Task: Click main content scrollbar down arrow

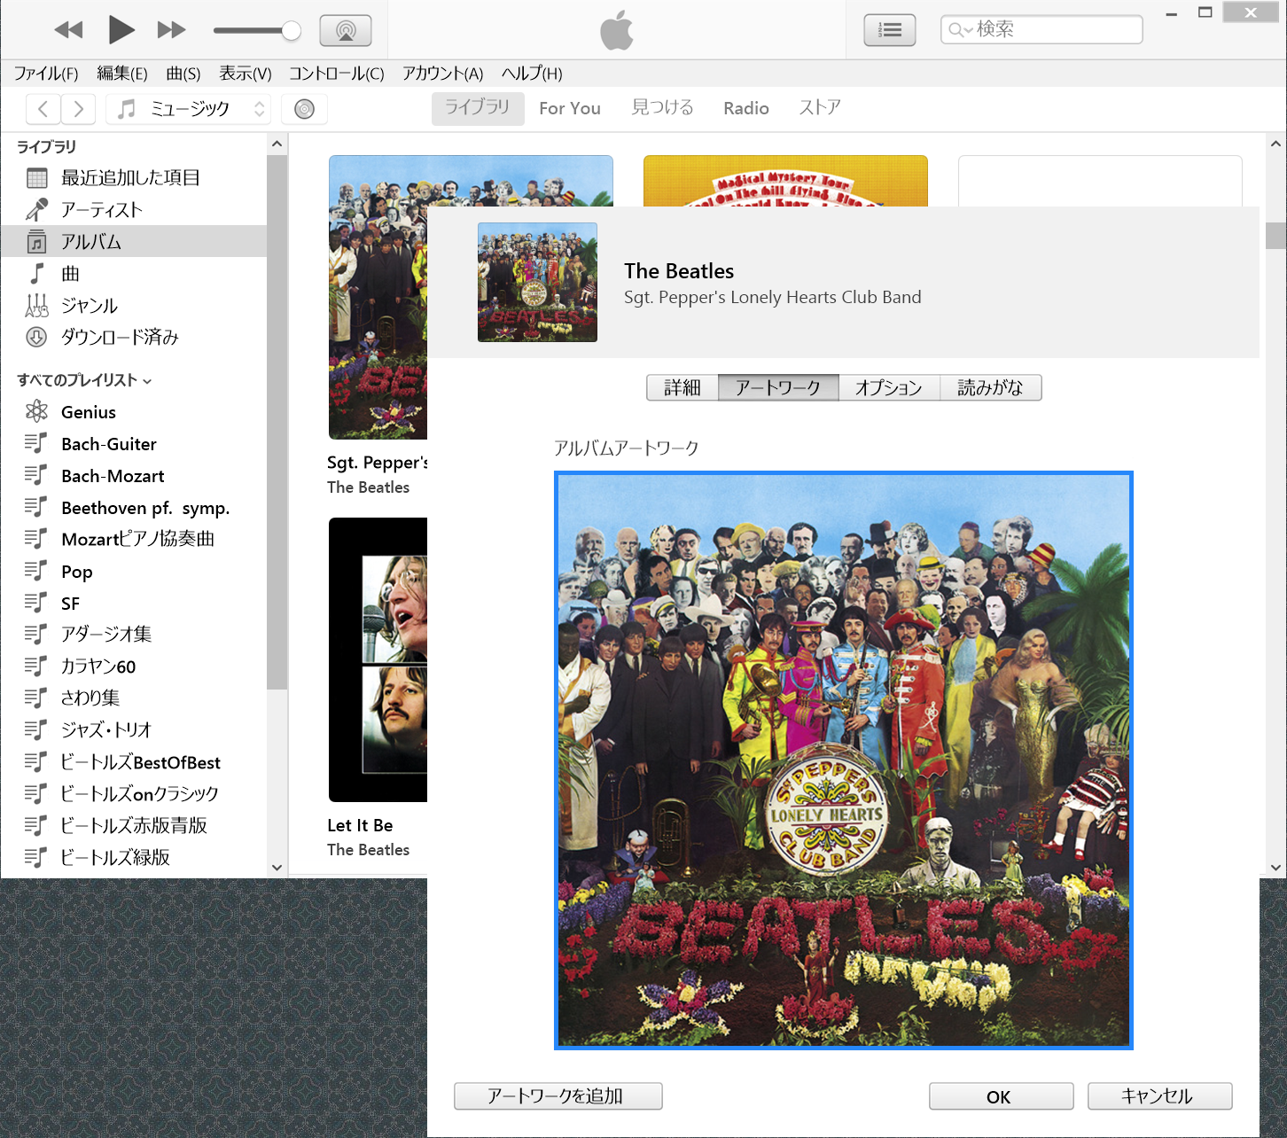Action: pyautogui.click(x=1275, y=868)
